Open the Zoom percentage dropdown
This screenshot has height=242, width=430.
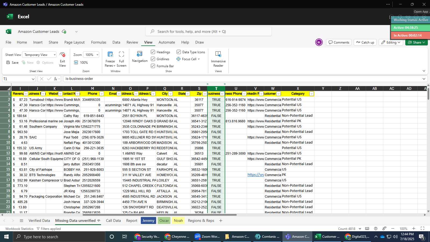91,55
